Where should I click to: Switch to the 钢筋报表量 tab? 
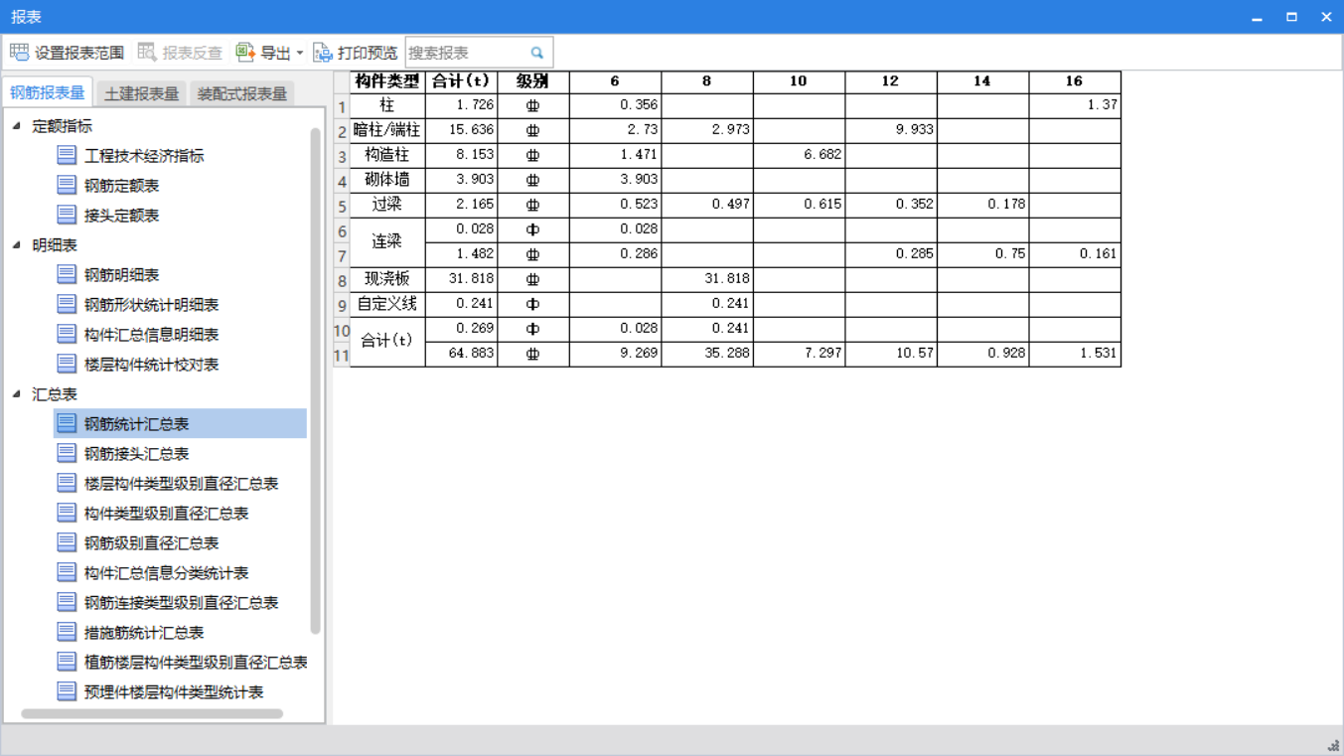click(x=47, y=92)
